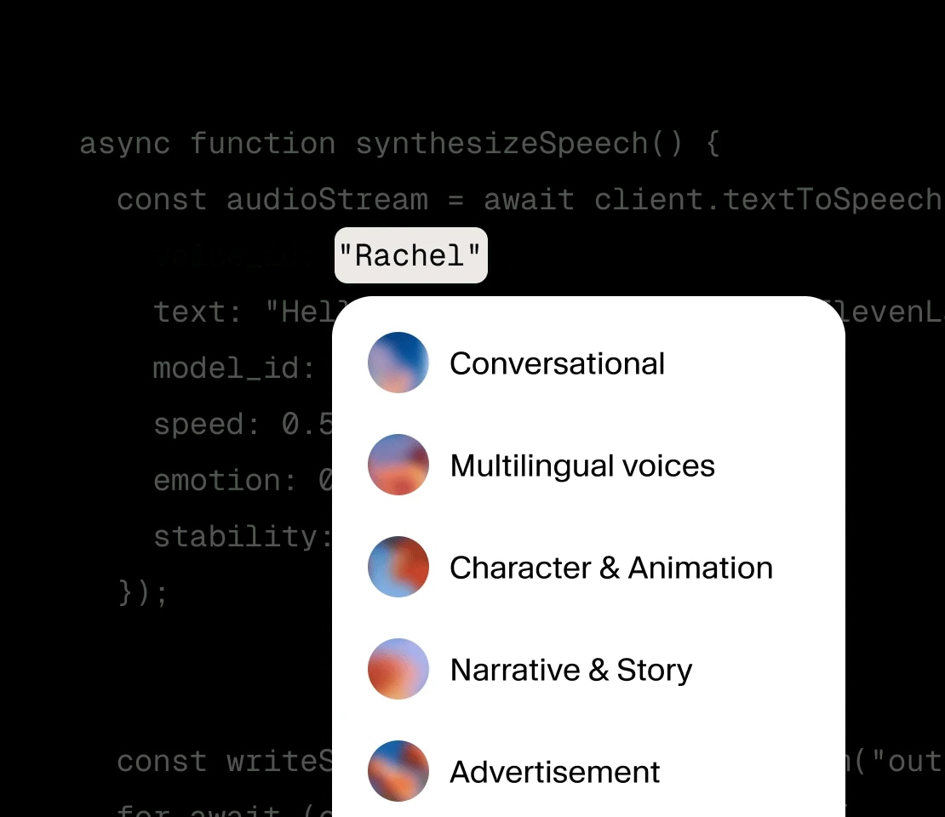Click the async function synthesizeSpeech line

(x=399, y=144)
